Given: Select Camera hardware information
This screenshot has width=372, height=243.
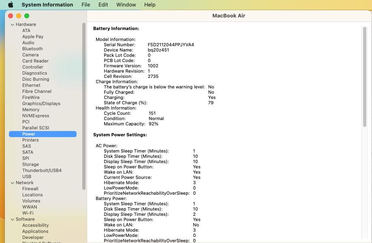Looking at the screenshot, I should [x=31, y=55].
